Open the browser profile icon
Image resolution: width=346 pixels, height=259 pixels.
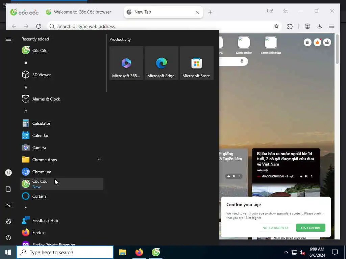tap(307, 26)
